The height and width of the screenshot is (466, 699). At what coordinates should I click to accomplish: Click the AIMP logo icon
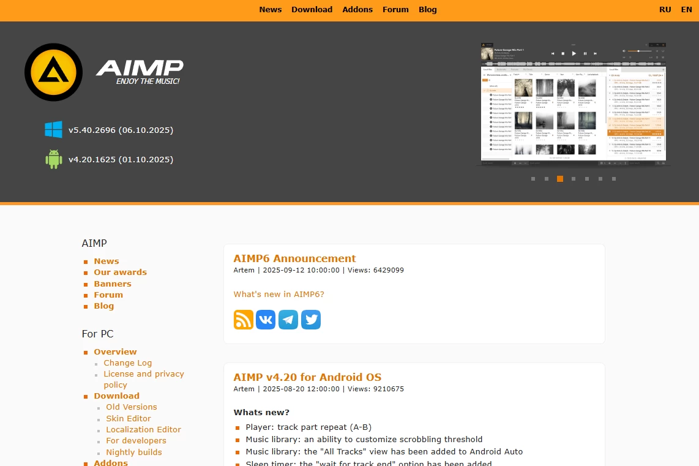tap(53, 72)
